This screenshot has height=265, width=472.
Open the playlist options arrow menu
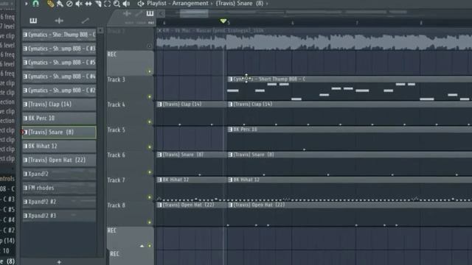[x=27, y=4]
